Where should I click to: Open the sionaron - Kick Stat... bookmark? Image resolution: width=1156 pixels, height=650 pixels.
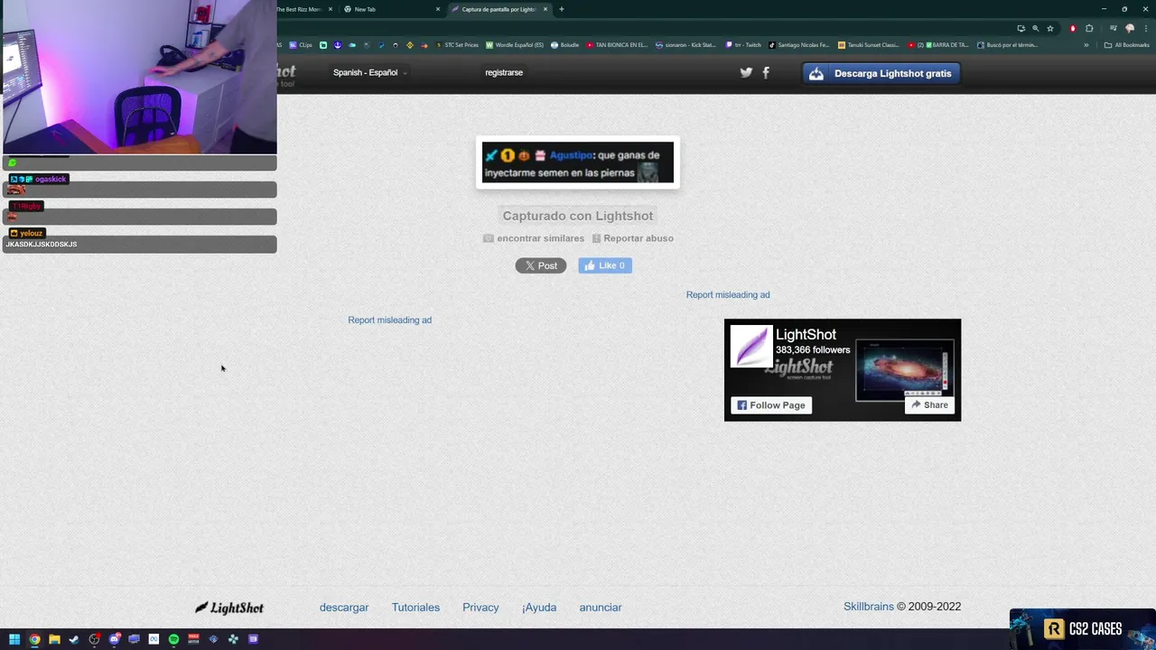click(x=685, y=45)
